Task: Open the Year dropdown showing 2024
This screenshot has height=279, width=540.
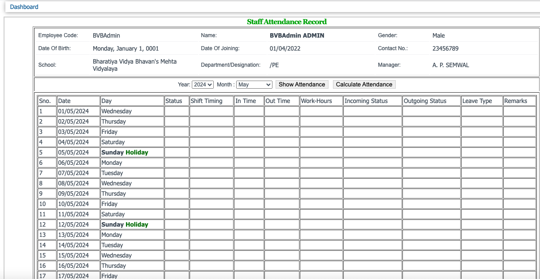Action: click(203, 84)
